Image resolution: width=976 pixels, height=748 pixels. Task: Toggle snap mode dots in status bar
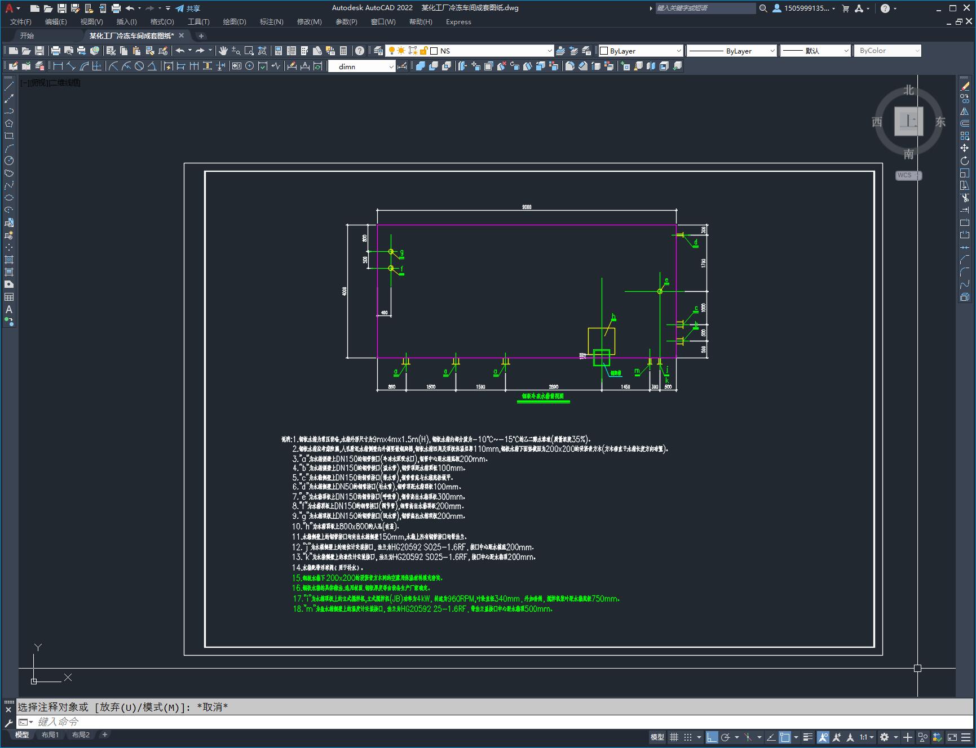pos(687,737)
